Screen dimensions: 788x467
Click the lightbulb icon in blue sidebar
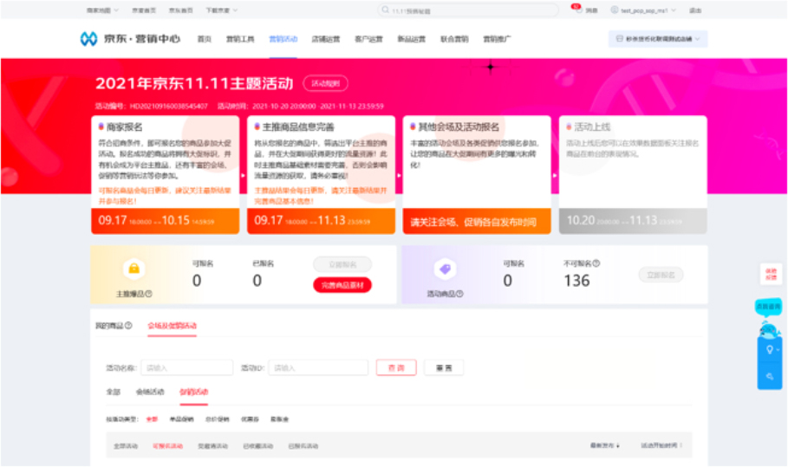(x=770, y=349)
